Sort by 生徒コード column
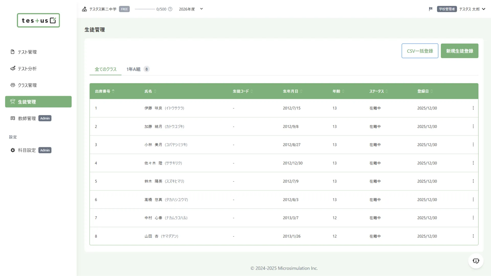491x276 pixels. tap(243, 91)
